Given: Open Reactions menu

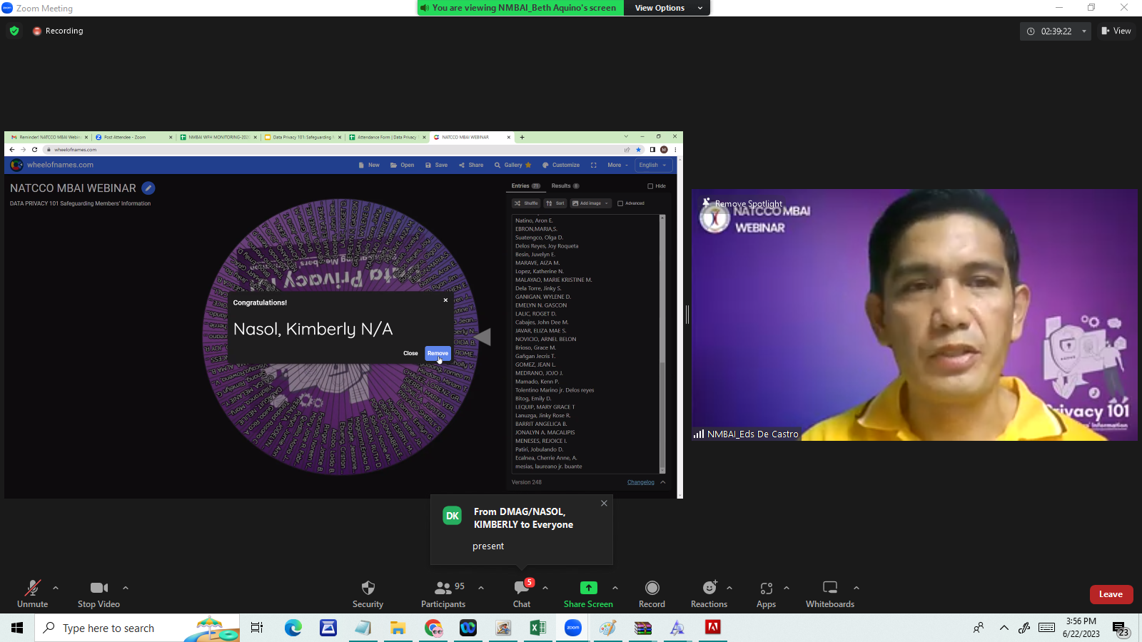Looking at the screenshot, I should point(709,593).
